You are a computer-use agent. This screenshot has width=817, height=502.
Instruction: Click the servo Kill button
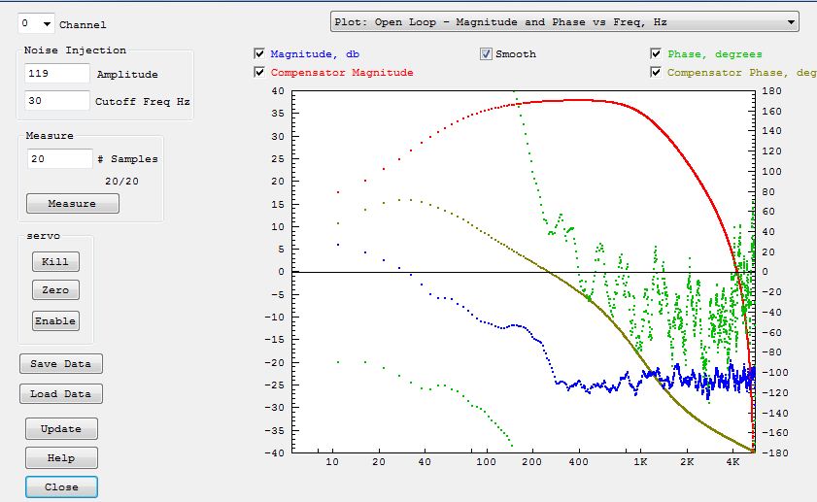(55, 261)
